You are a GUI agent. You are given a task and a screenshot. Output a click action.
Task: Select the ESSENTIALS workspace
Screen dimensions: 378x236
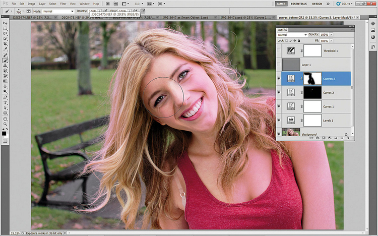[x=299, y=4]
